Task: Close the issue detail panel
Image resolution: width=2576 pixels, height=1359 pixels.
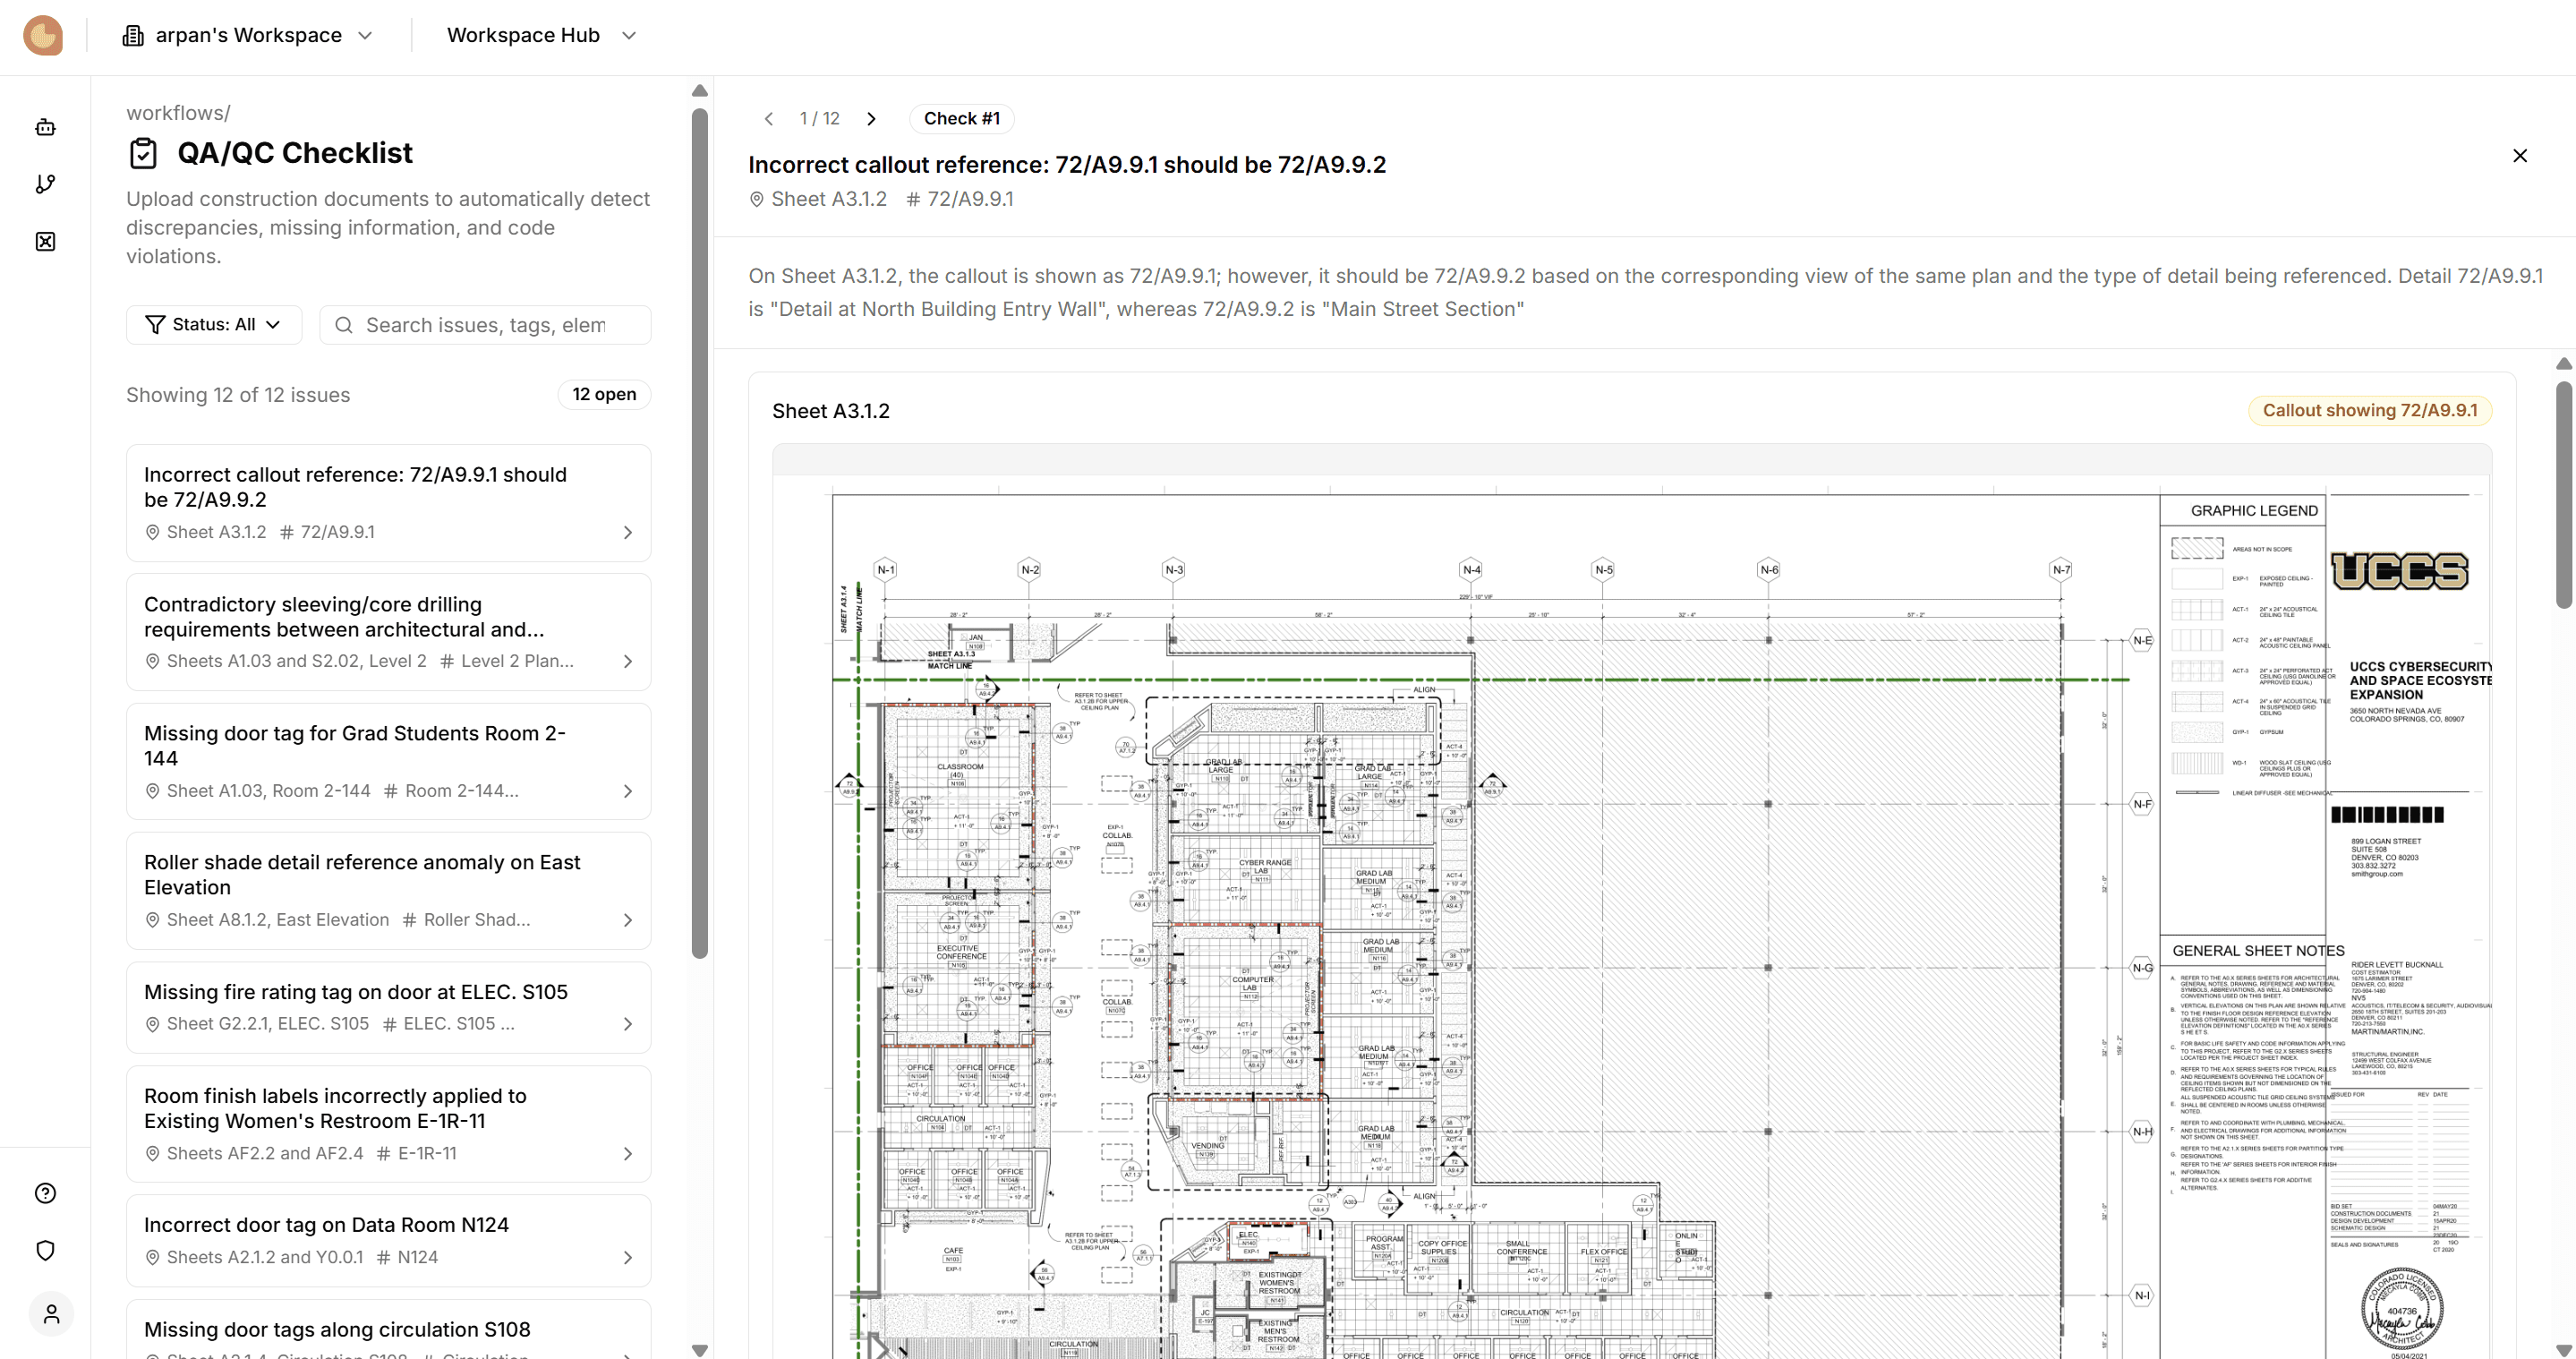Action: 2519,155
